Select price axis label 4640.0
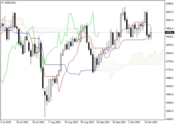Image resolution: width=175 pixels, height=125 pixels. (x=170, y=86)
